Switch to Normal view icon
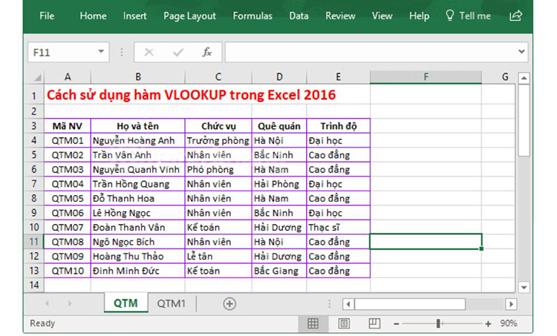 point(313,323)
